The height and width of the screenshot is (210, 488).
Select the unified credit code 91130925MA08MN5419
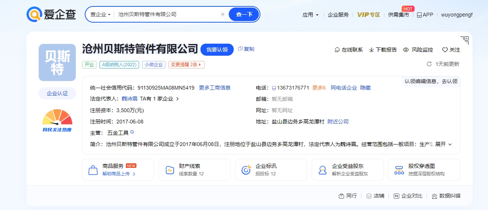coord(166,88)
